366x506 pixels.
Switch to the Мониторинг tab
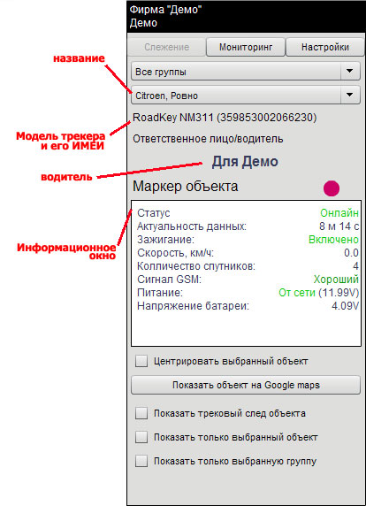pos(246,47)
